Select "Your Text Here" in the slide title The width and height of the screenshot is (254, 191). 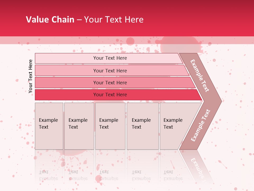tap(114, 20)
